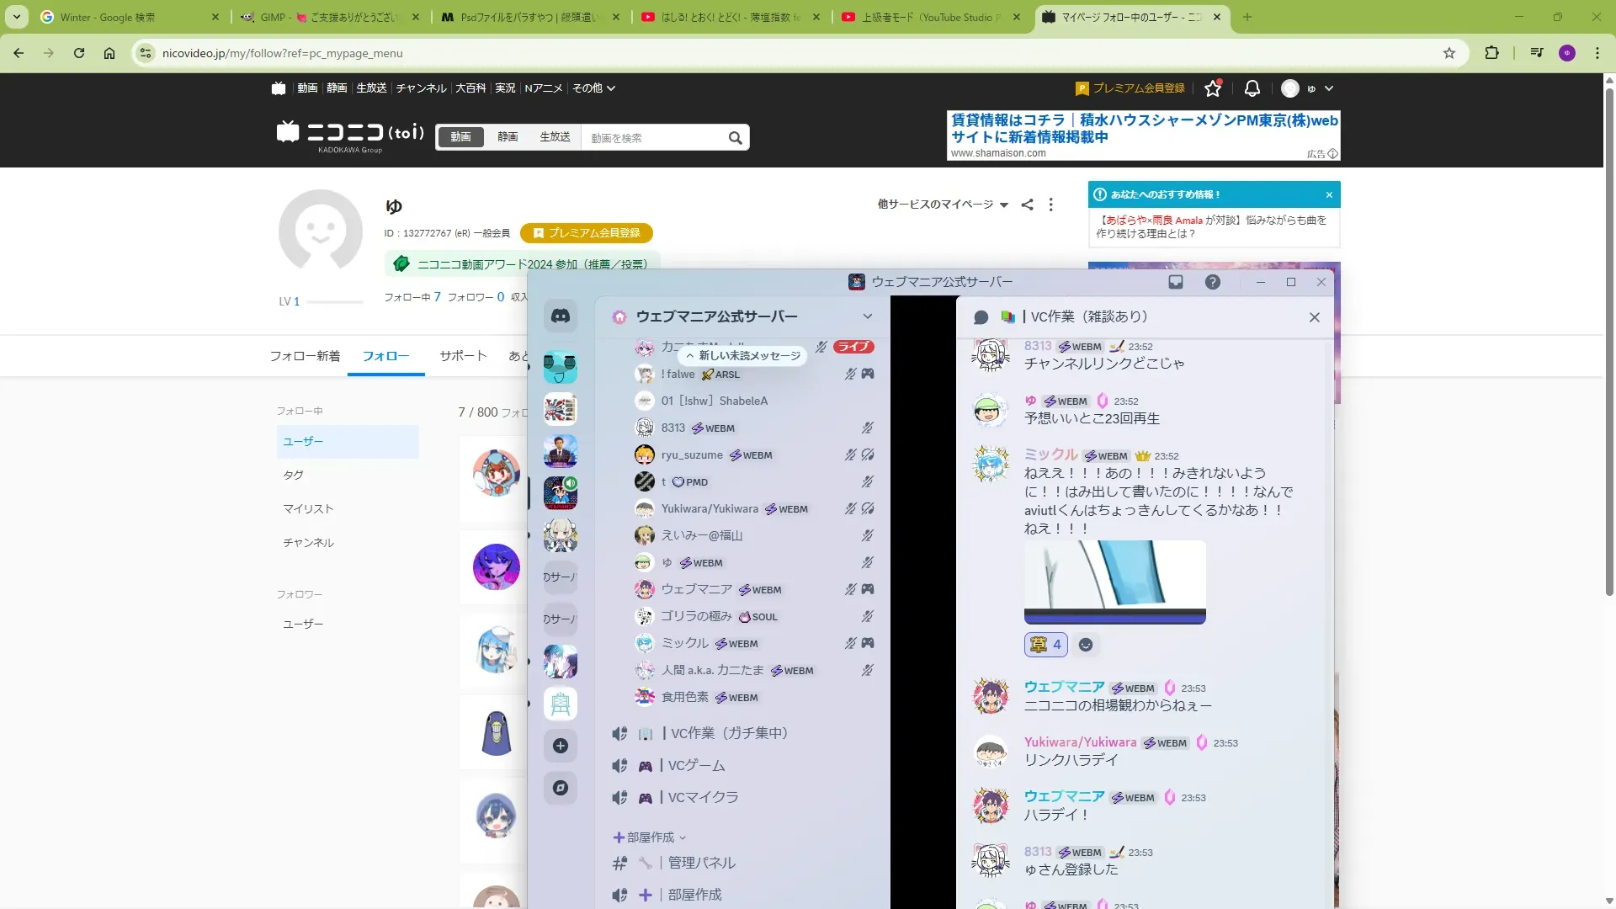
Task: Click the add a server plus icon
Action: click(561, 746)
